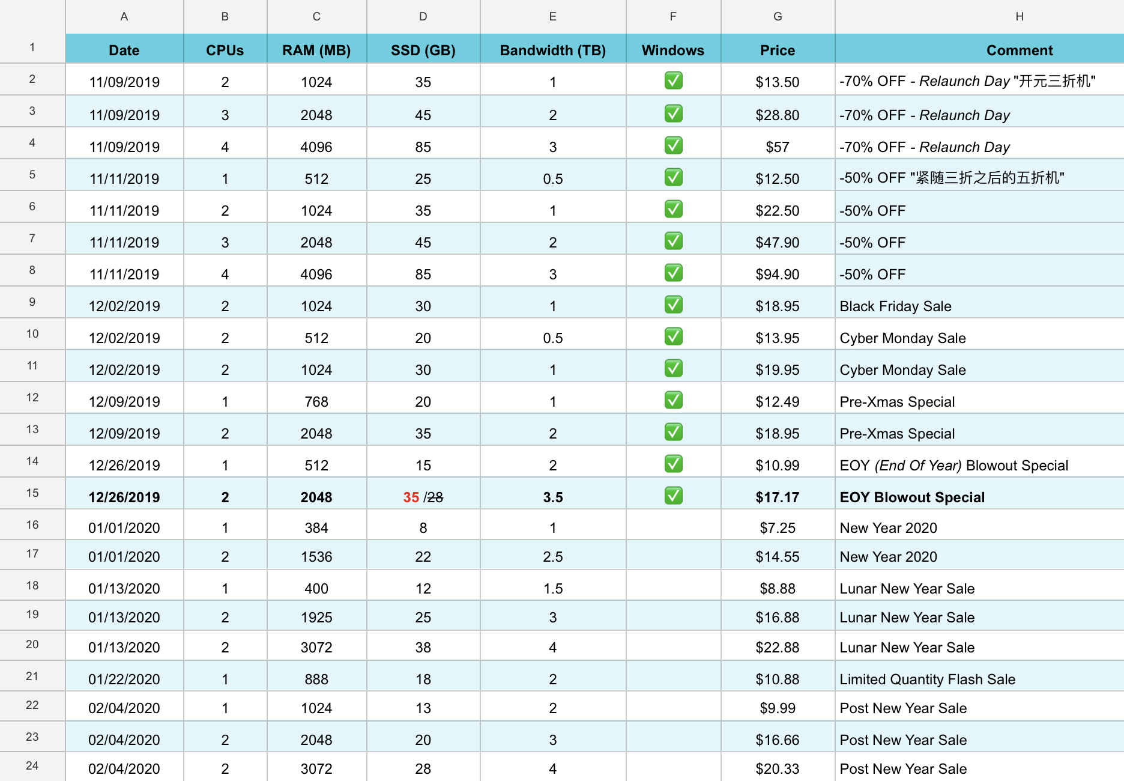Screen dimensions: 1124x781
Task: Select the bold "EOY Blowout Special" cell
Action: (x=979, y=494)
